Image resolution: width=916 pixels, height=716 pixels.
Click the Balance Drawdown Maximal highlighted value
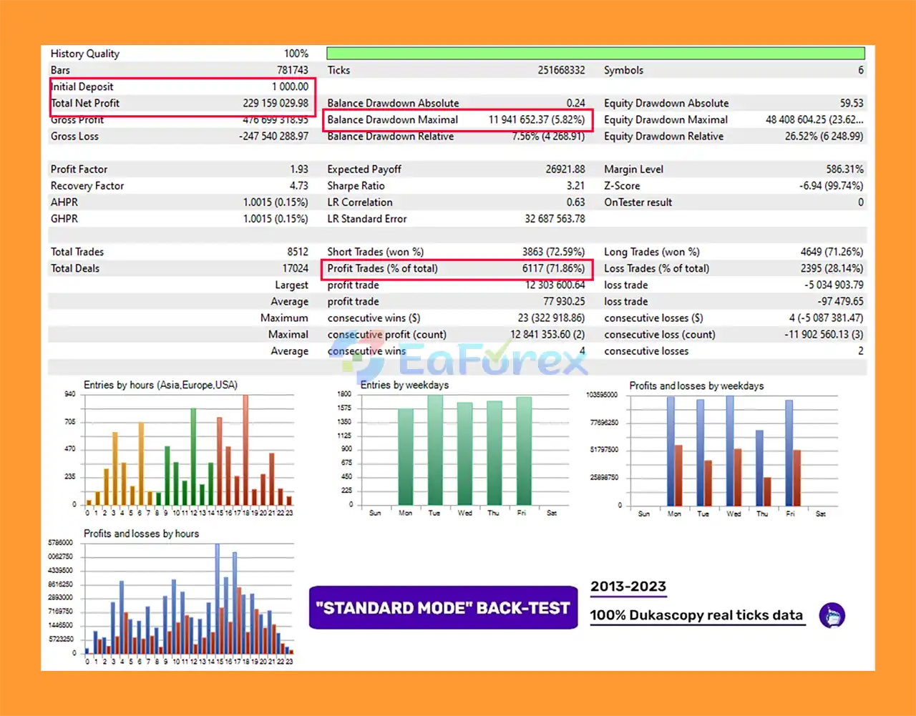coord(536,119)
